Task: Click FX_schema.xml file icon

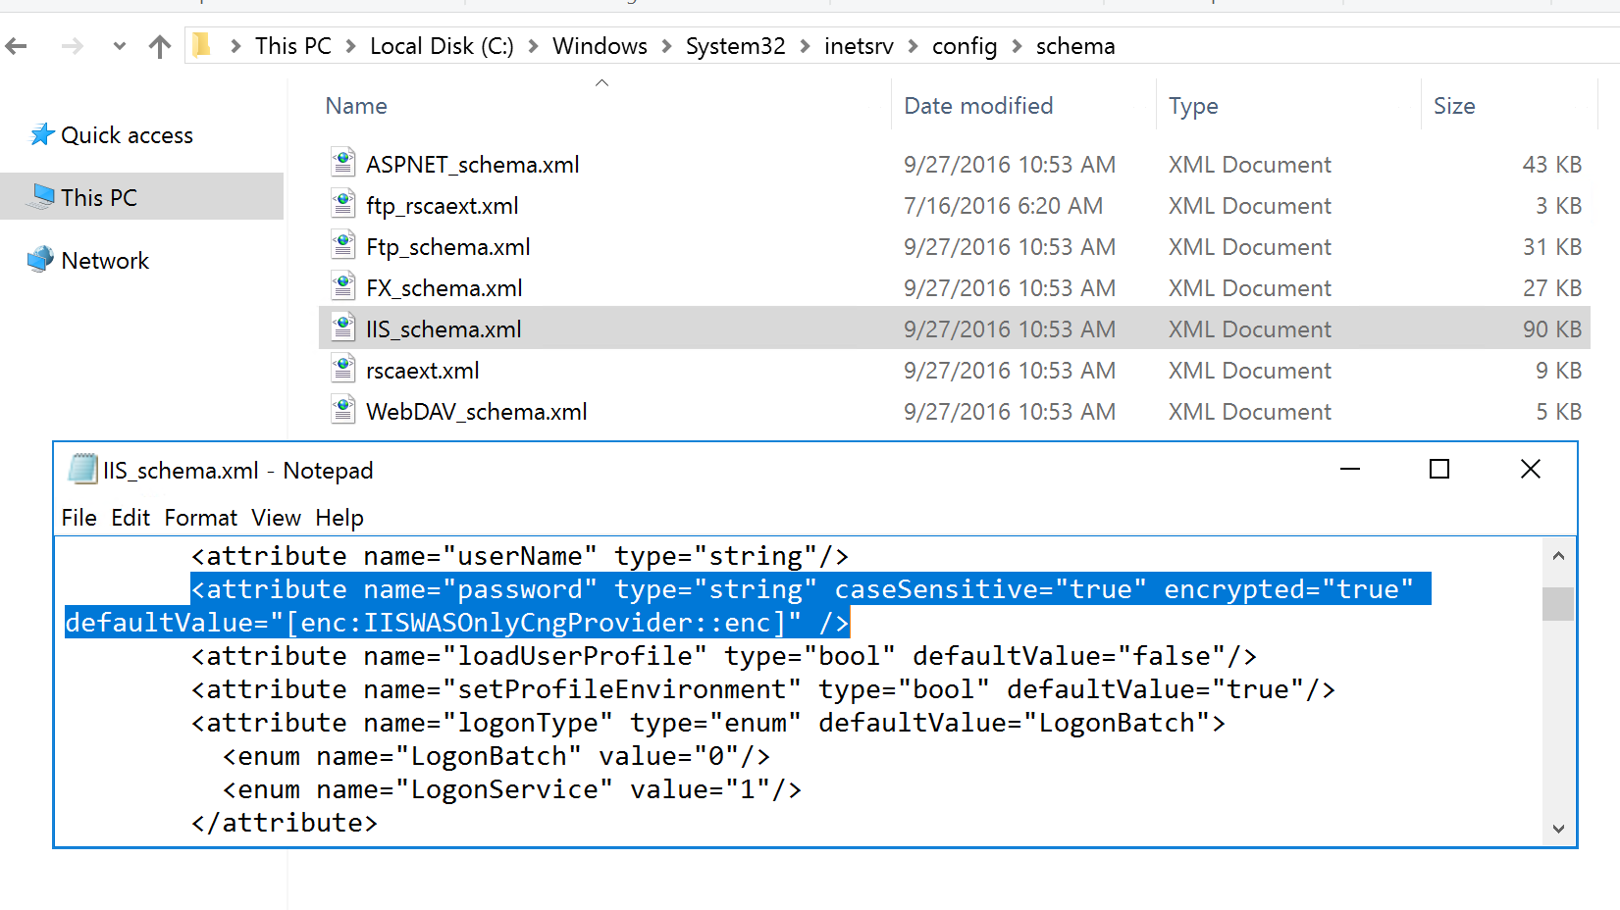Action: pyautogui.click(x=342, y=285)
